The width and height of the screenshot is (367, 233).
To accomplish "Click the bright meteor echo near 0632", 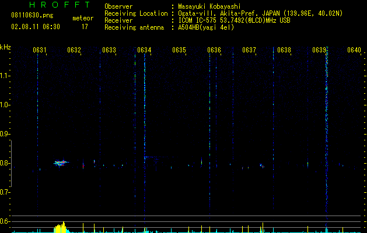I will (x=61, y=163).
